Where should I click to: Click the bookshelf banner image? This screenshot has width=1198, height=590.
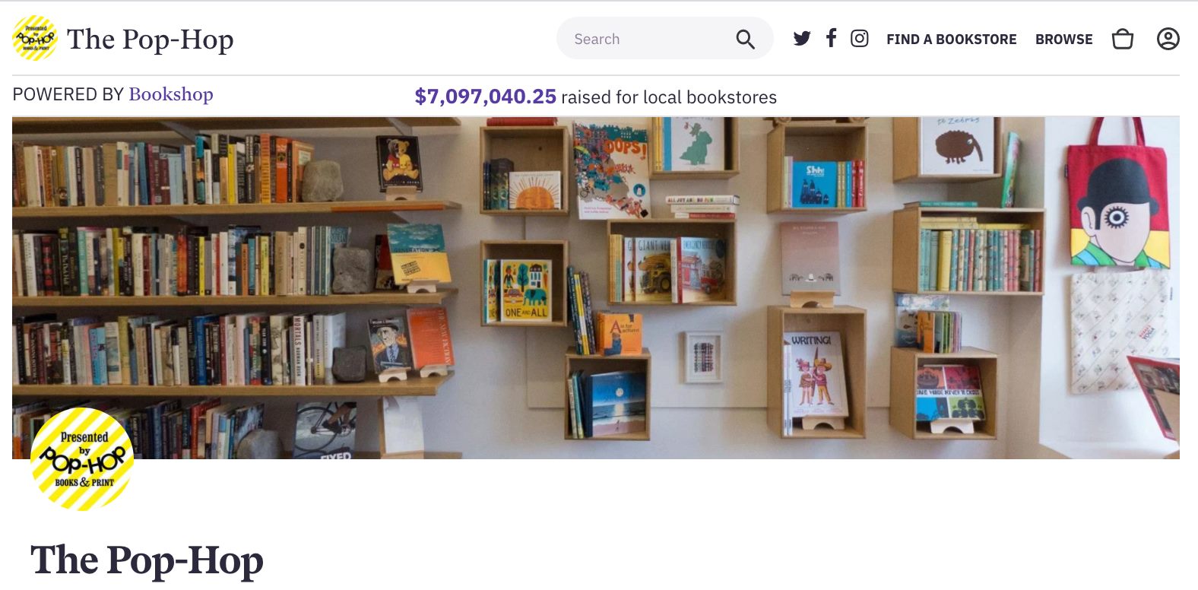(596, 287)
